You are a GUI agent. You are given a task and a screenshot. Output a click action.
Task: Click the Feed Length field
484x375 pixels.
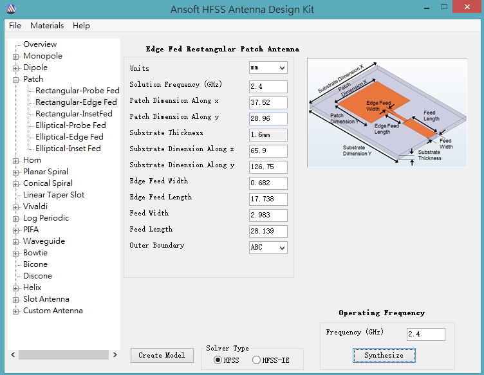click(x=268, y=231)
